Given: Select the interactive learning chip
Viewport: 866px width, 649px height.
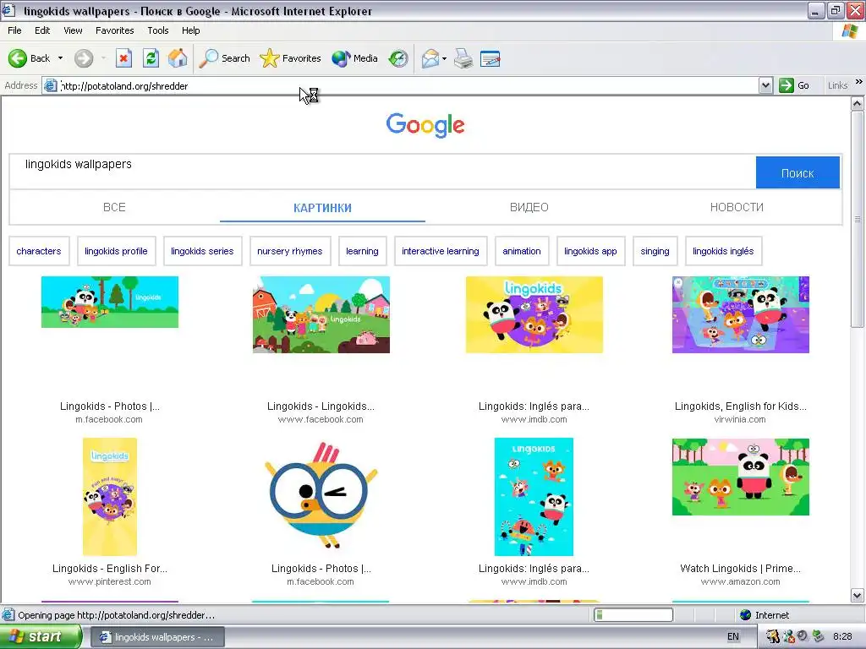Looking at the screenshot, I should tap(440, 251).
